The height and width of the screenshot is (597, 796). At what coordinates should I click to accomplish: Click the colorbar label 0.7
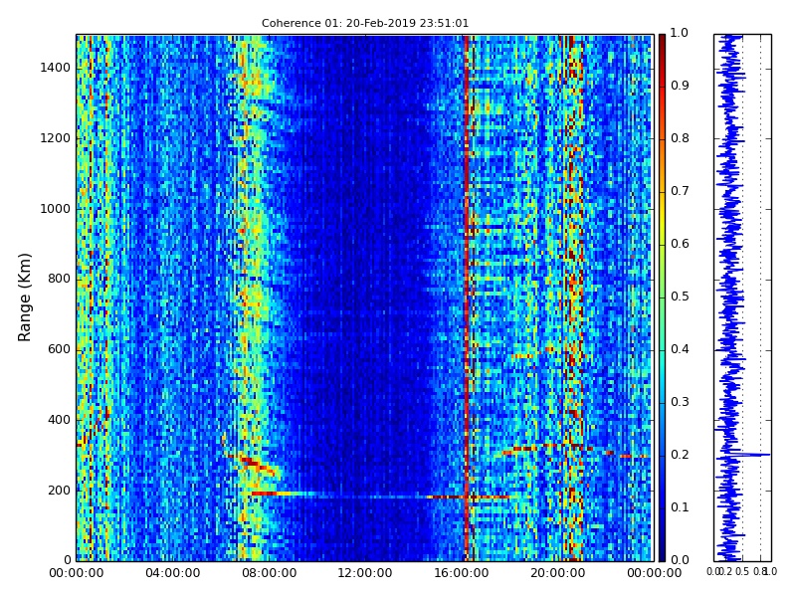[680, 191]
